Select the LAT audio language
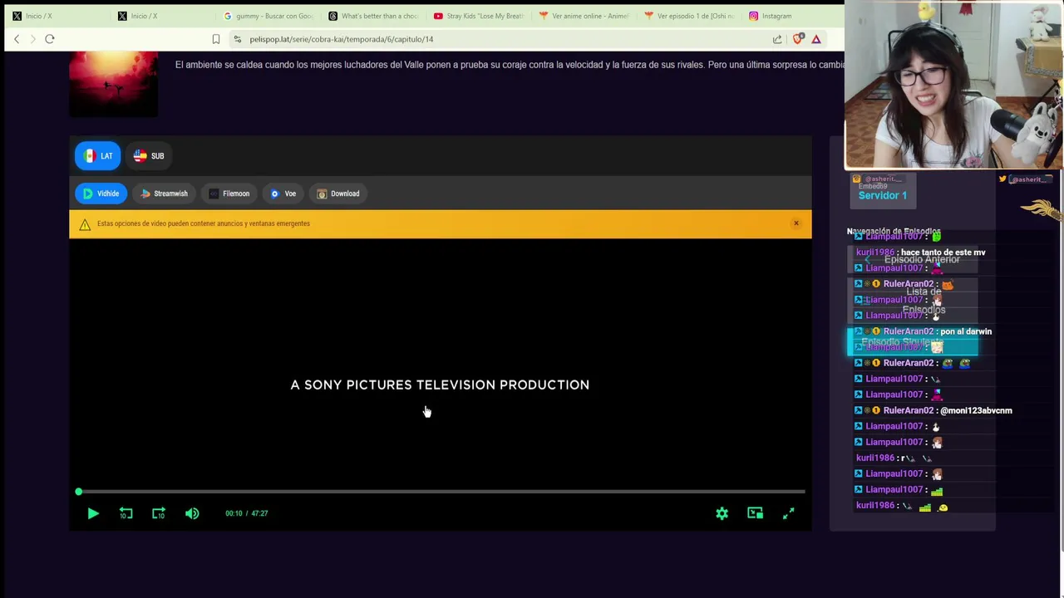The image size is (1064, 598). (98, 155)
